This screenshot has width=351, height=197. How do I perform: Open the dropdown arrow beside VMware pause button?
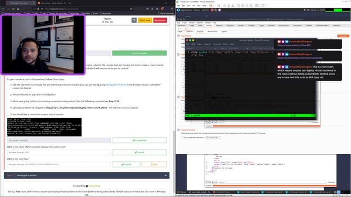(213, 5)
